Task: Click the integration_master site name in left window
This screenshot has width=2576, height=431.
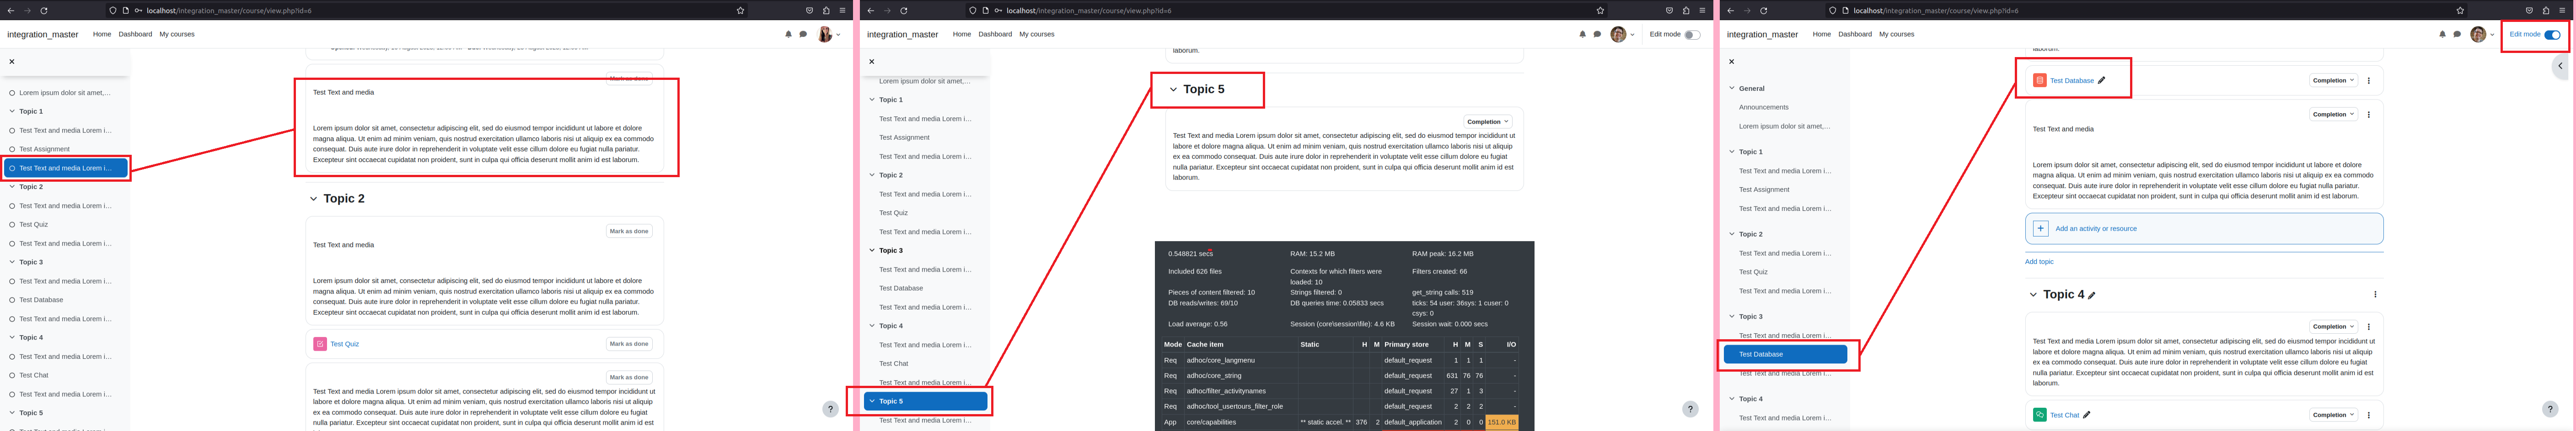Action: click(x=42, y=34)
